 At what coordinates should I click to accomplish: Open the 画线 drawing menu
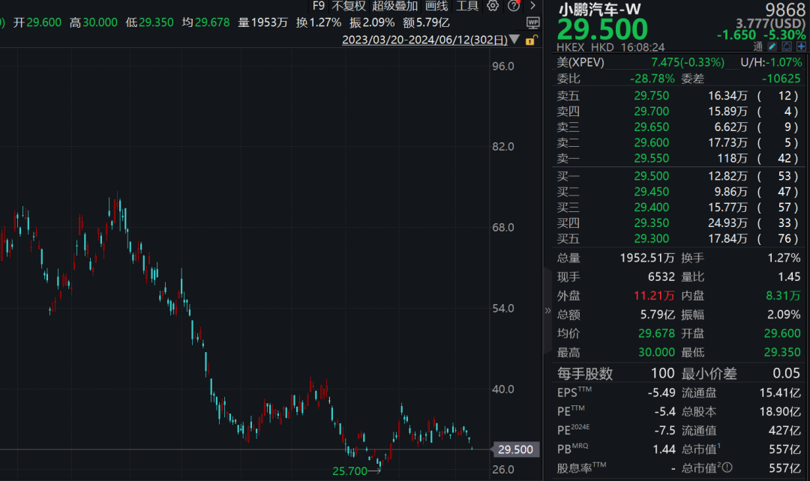point(436,6)
